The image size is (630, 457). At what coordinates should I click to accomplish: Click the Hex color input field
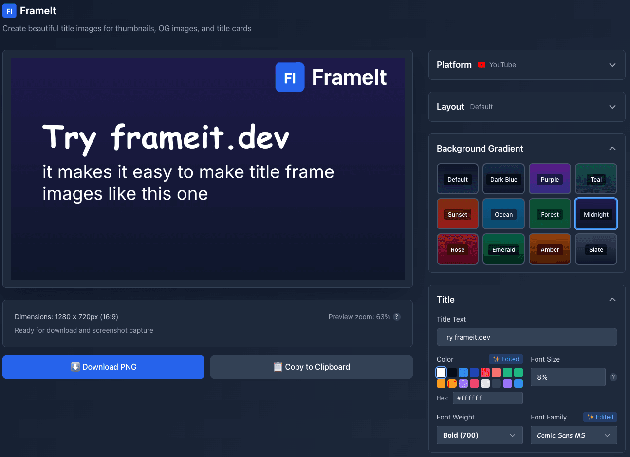tap(487, 398)
